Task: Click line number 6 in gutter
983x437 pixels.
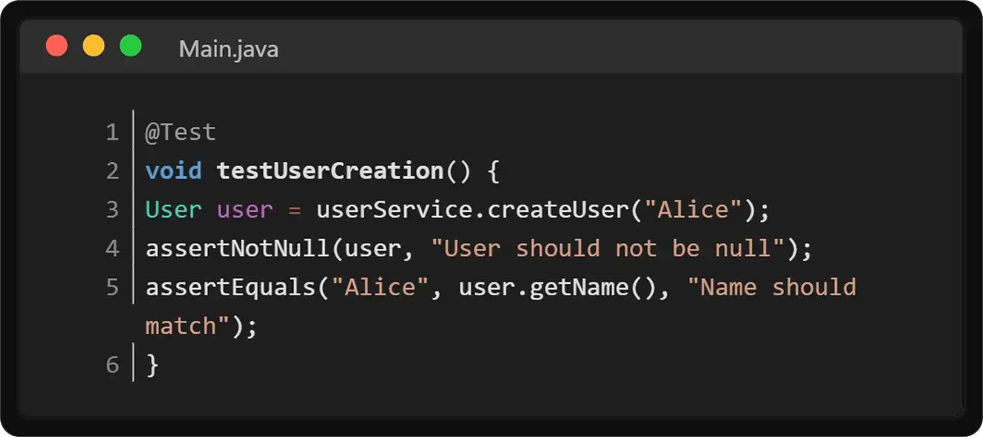Action: 112,365
